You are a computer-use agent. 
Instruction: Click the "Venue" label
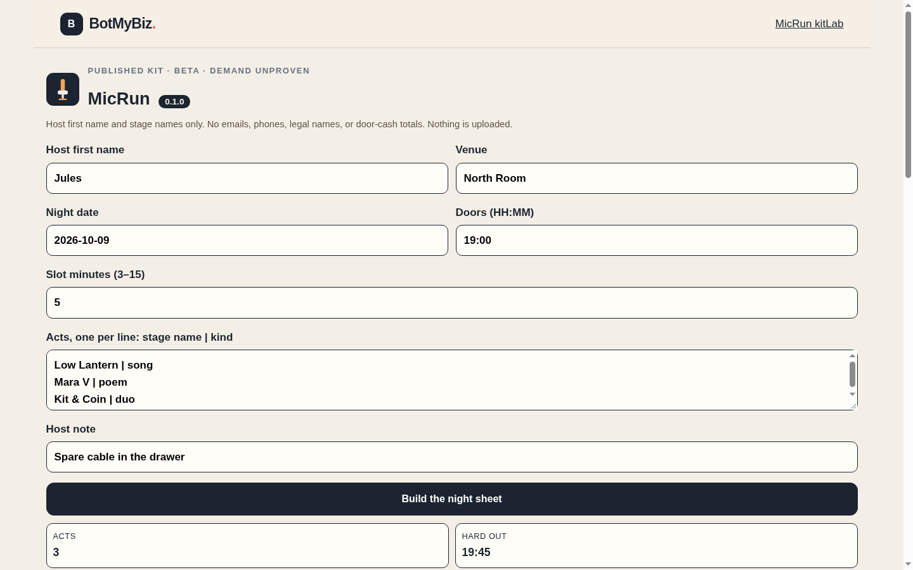(471, 150)
